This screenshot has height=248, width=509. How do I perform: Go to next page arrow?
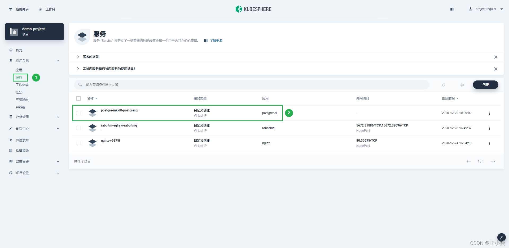click(493, 161)
